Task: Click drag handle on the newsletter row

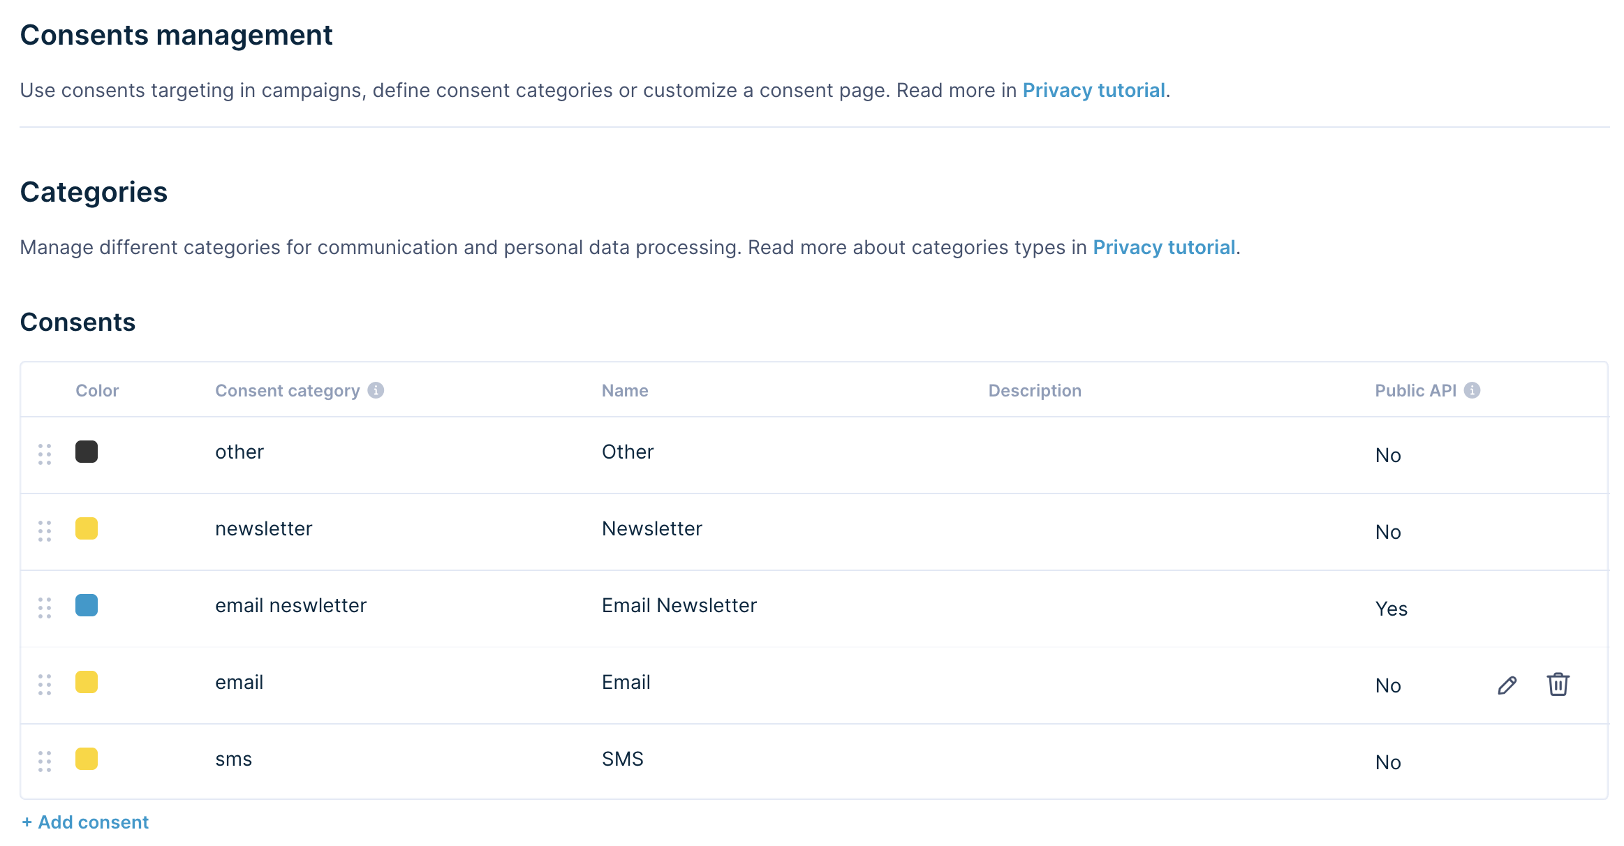Action: pos(45,531)
